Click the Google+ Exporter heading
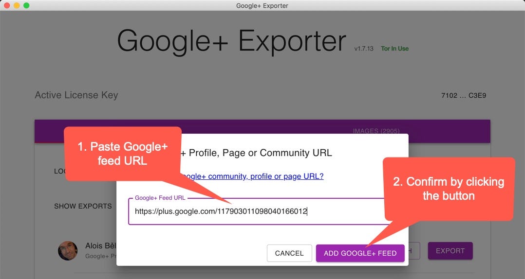The height and width of the screenshot is (279, 525). tap(231, 41)
